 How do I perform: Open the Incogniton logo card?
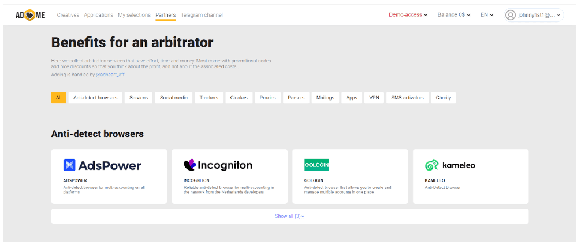218,165
